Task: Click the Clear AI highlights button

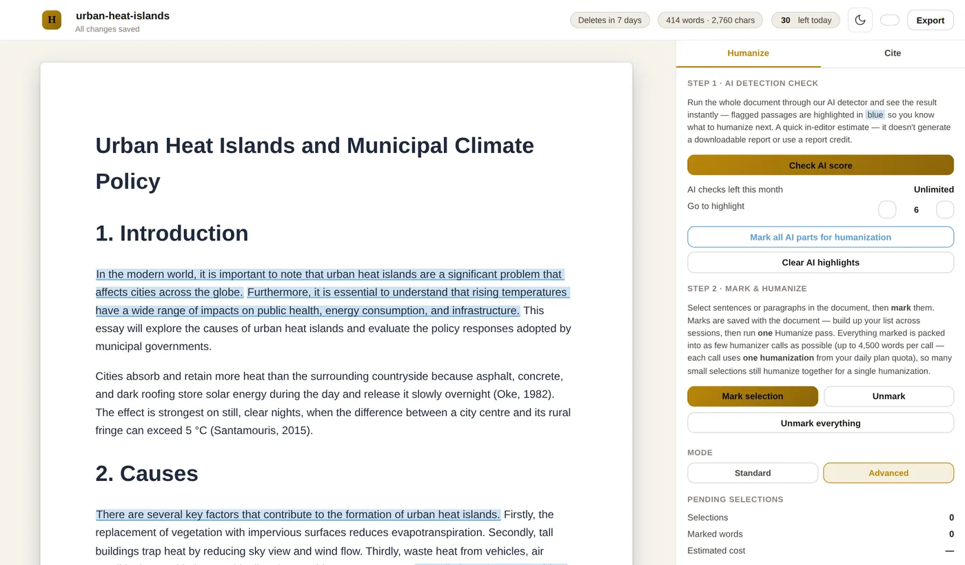Action: 820,263
